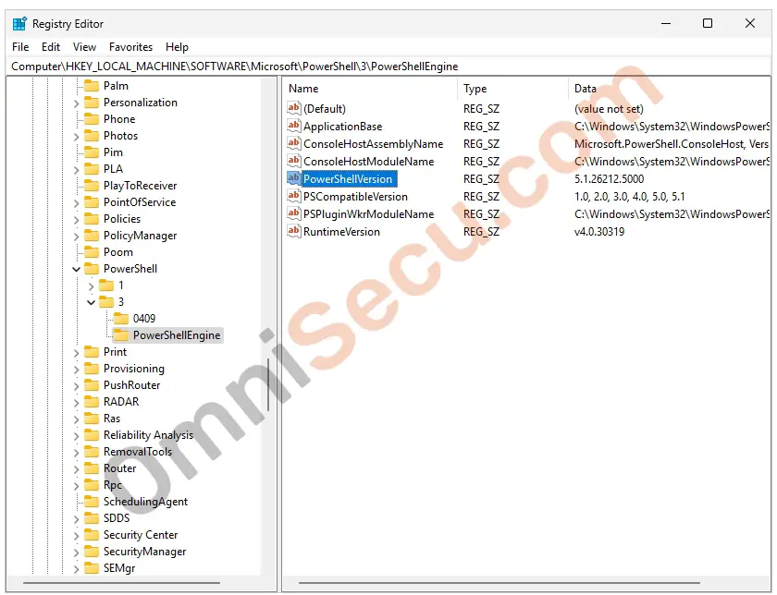777x595 pixels.
Task: Expand the Personalization key
Action: pyautogui.click(x=76, y=103)
